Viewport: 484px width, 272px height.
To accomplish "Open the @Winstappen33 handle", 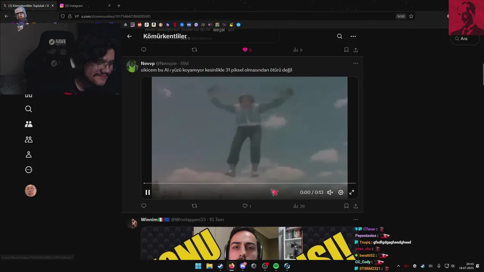I will [x=188, y=219].
